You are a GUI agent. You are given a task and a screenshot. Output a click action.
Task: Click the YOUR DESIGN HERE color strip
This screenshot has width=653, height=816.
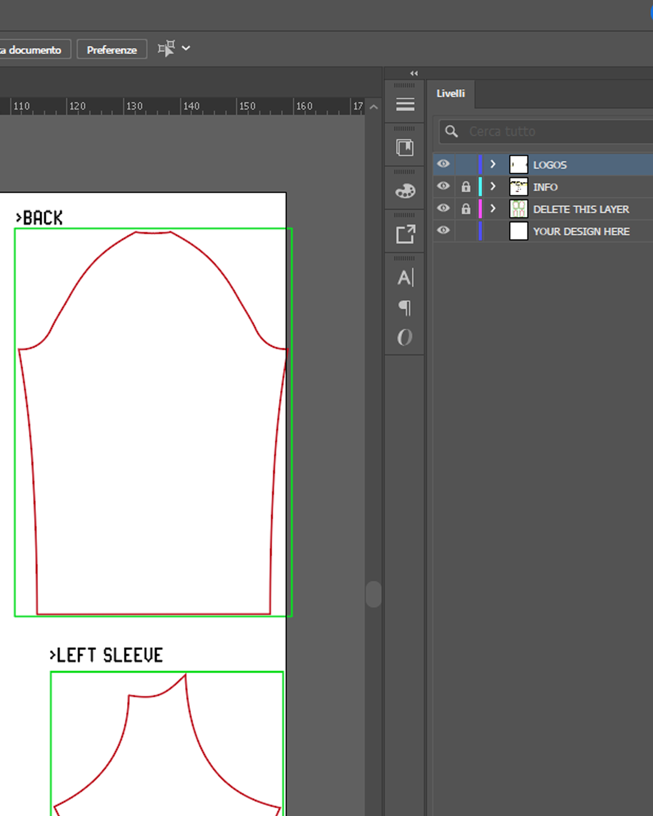point(480,231)
